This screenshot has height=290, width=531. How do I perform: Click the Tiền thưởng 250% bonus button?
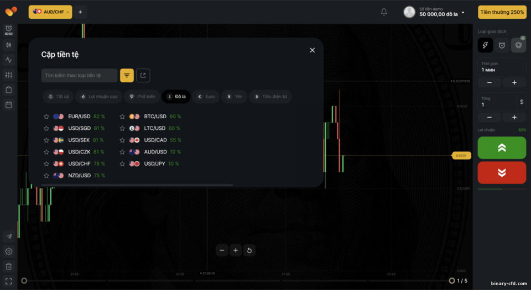click(x=502, y=12)
